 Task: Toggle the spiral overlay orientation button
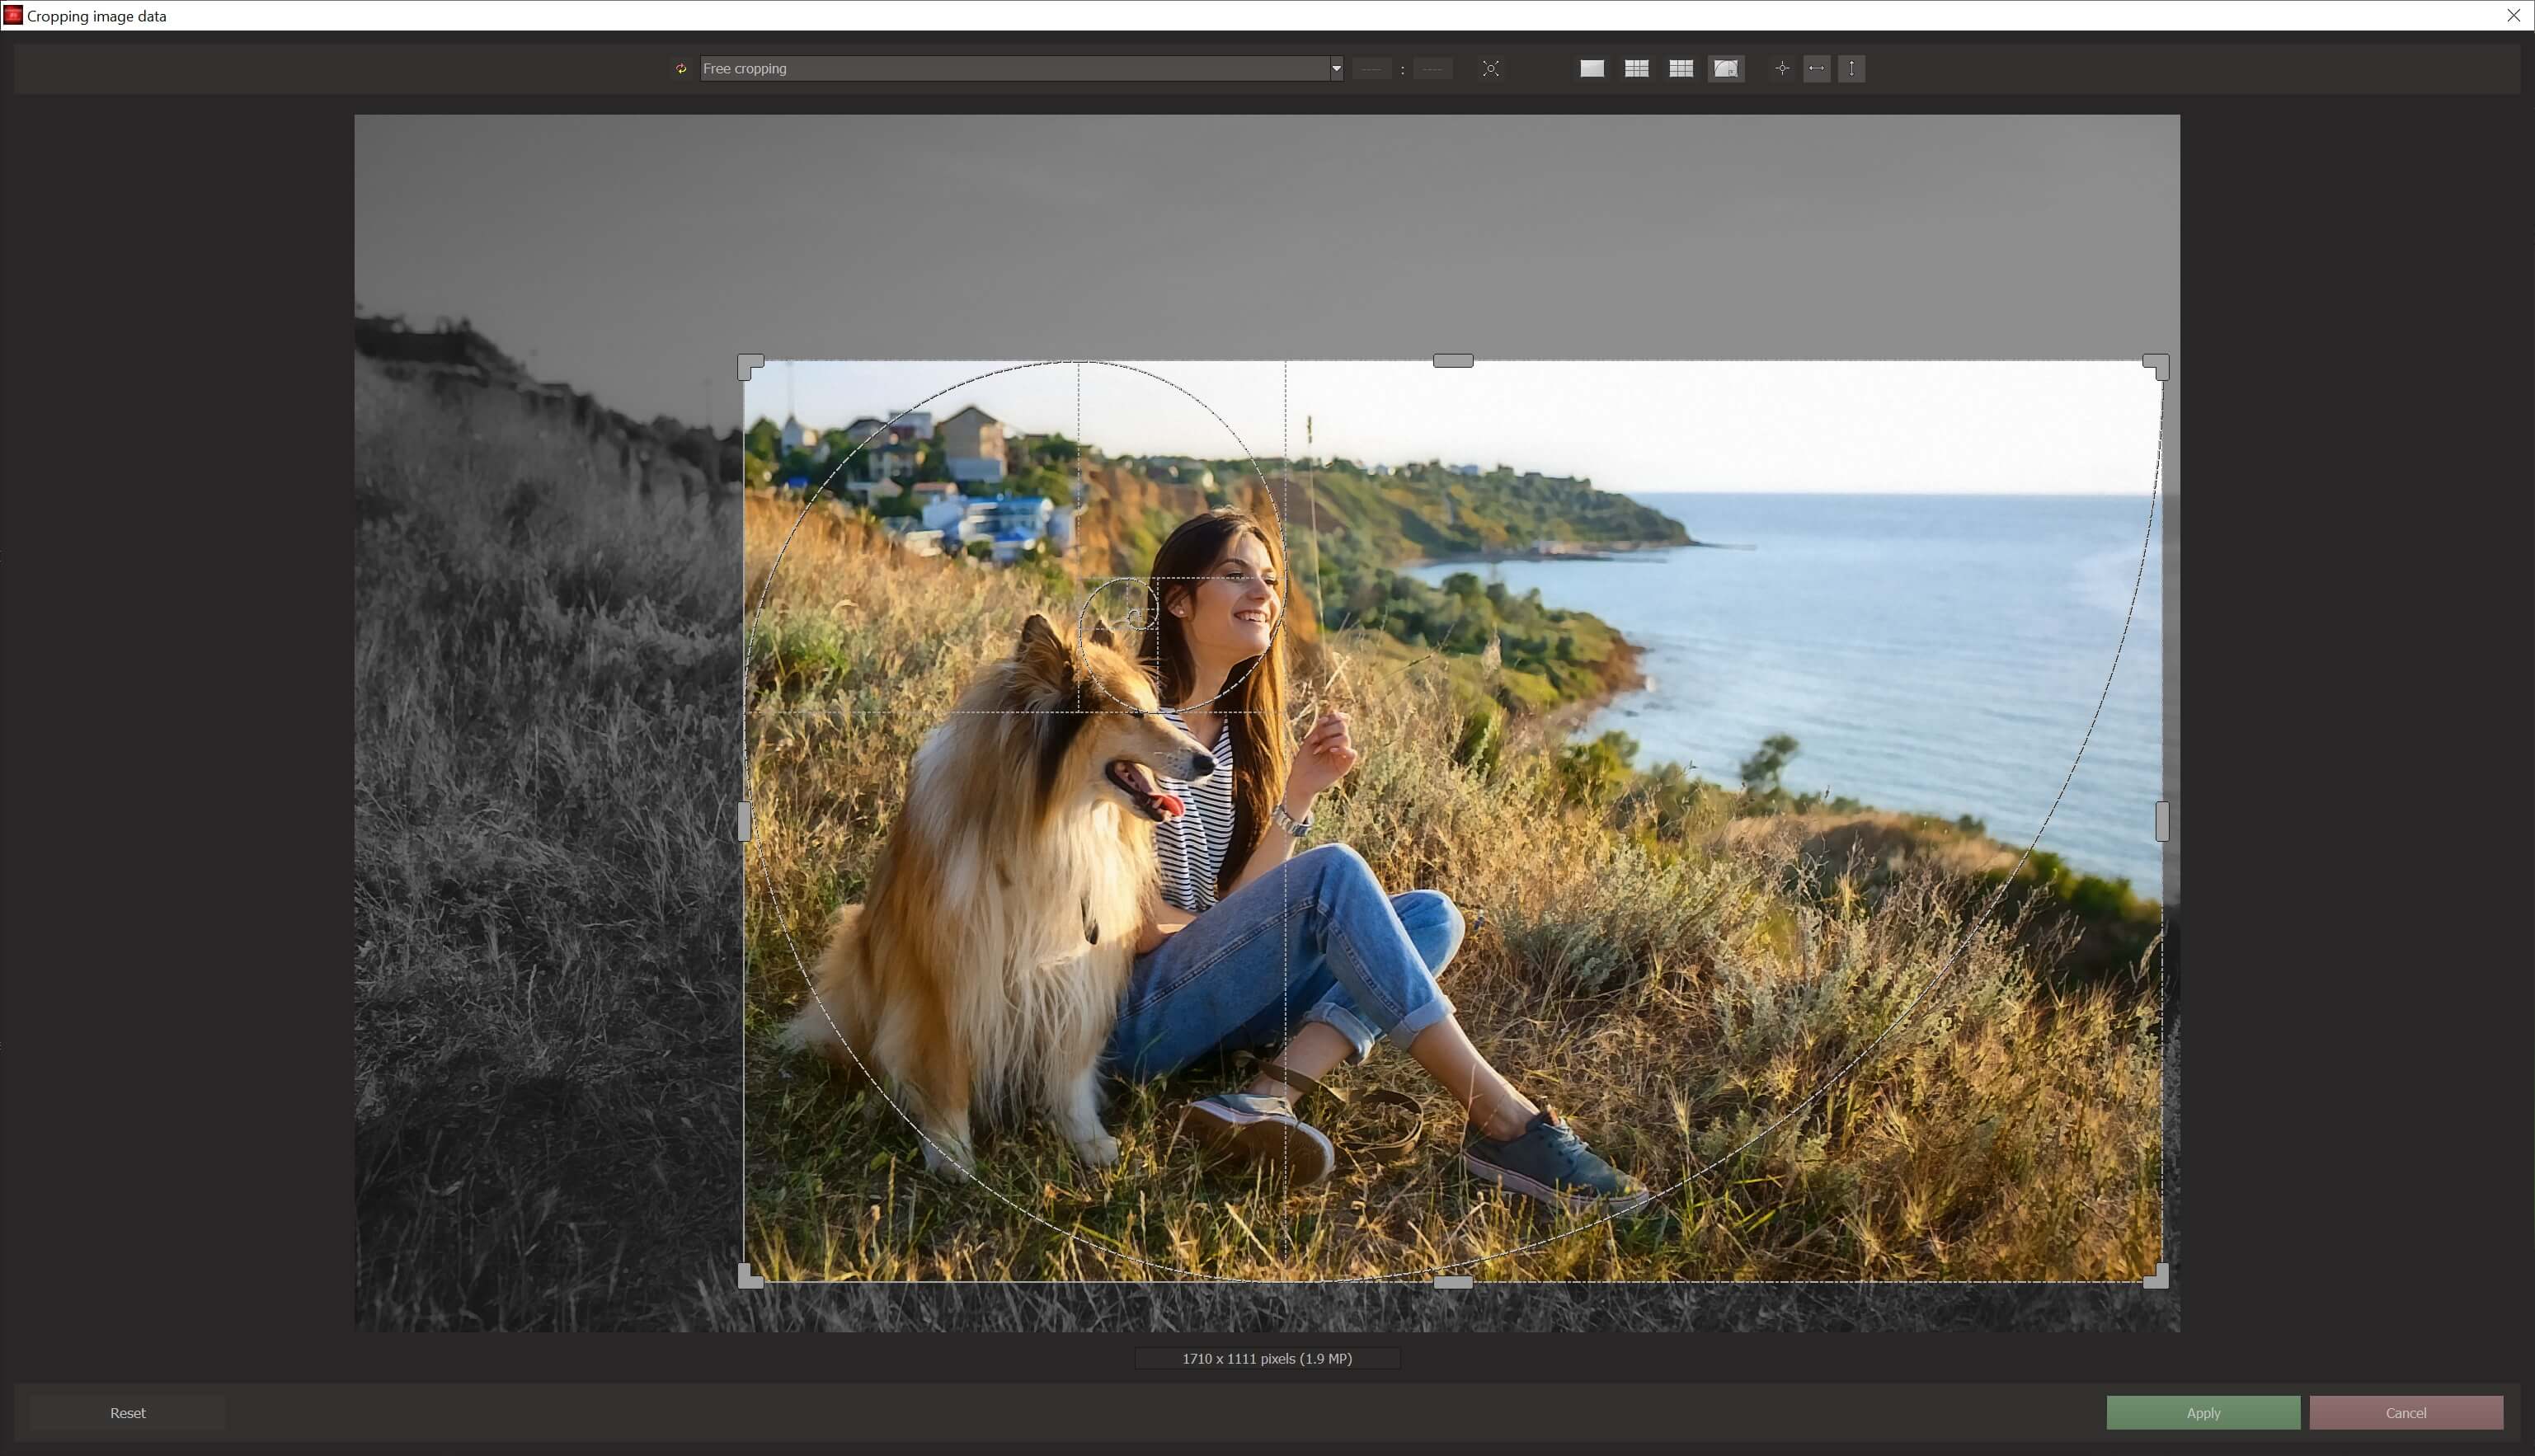point(1725,68)
